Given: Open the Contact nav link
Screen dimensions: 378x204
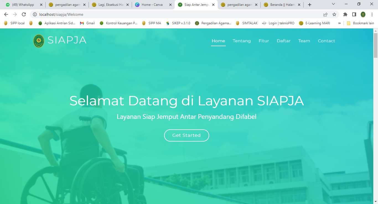Looking at the screenshot, I should click(x=327, y=41).
